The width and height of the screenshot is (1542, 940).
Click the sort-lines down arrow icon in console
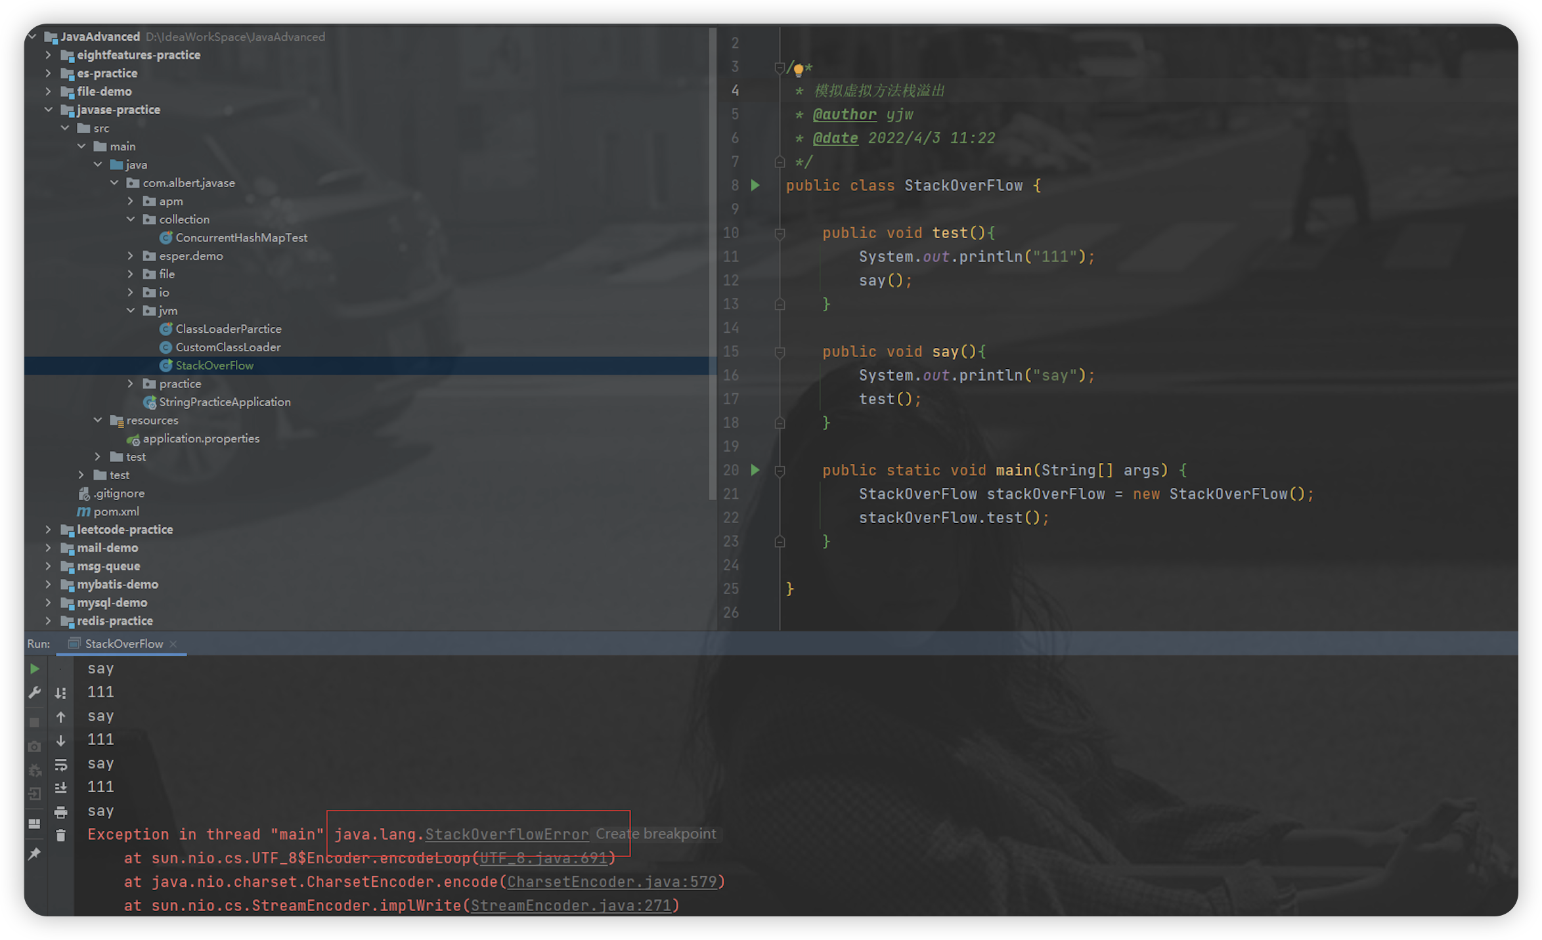[61, 693]
